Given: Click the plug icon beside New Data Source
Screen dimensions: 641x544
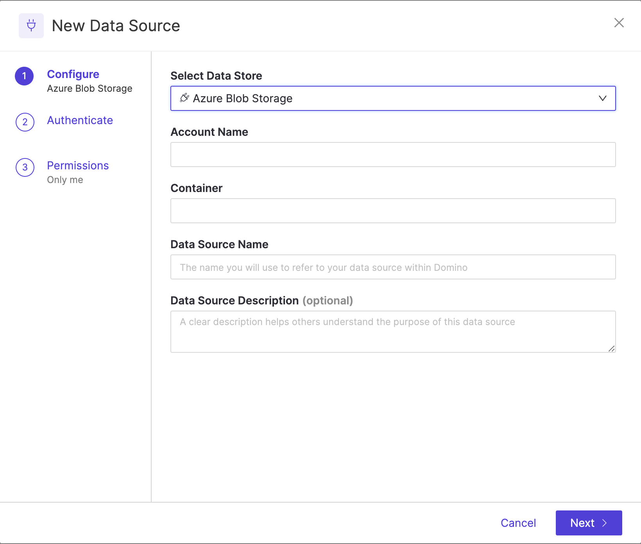Looking at the screenshot, I should coord(31,26).
